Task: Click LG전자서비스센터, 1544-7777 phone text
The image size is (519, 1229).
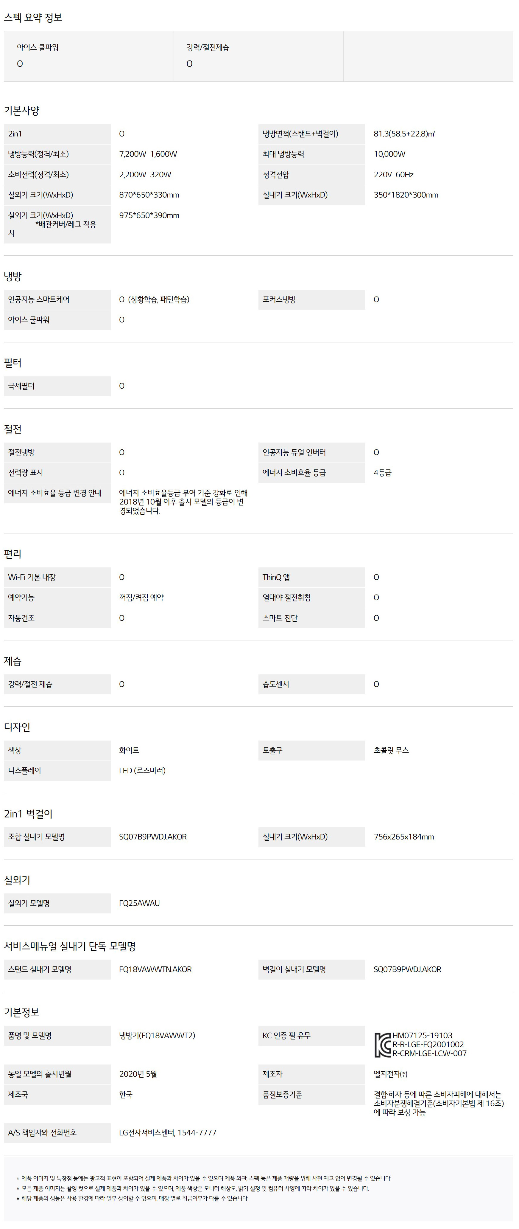Action: [168, 1132]
